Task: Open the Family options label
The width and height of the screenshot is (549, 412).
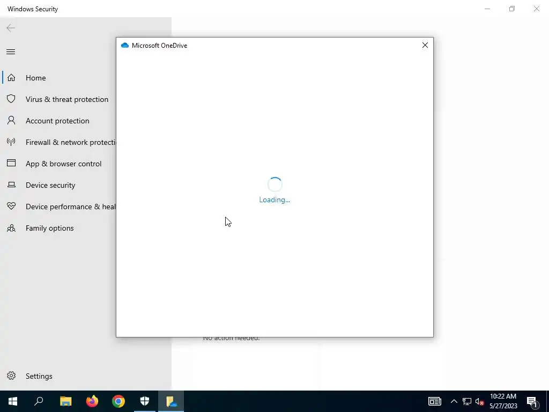Action: coord(50,229)
